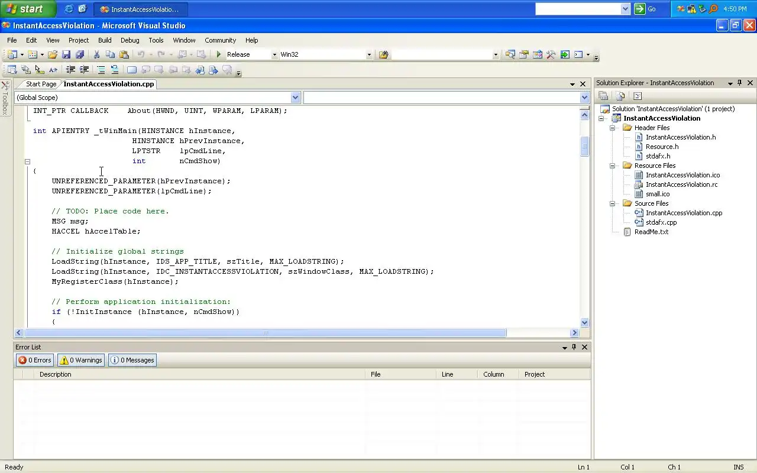
Task: Click the Open File folder icon
Action: [x=53, y=54]
